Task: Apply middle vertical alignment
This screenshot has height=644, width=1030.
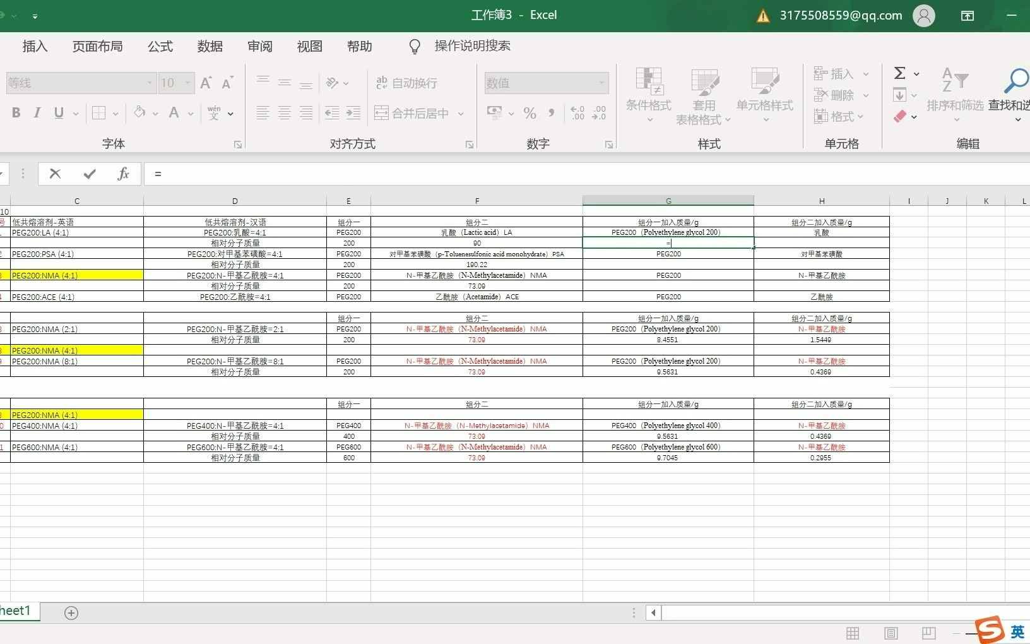Action: pyautogui.click(x=285, y=83)
